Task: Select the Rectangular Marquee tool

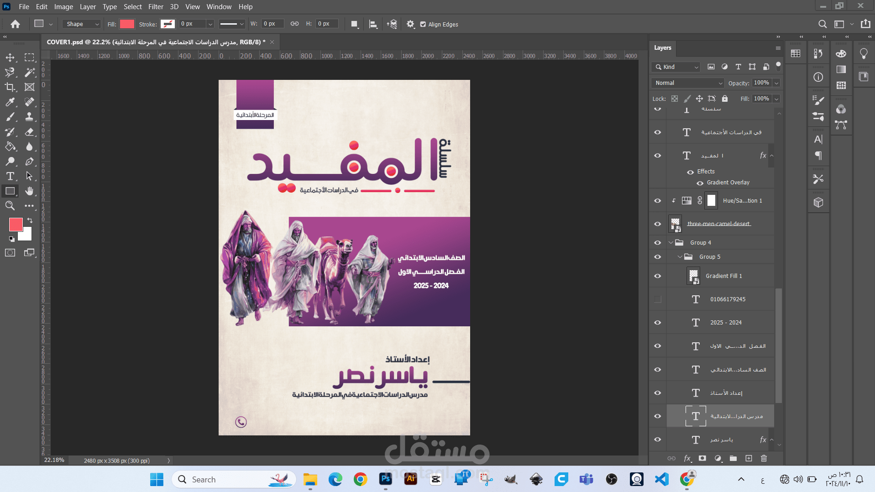Action: [x=30, y=58]
